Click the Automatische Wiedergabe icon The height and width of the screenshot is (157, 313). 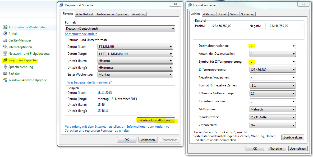(x=5, y=27)
